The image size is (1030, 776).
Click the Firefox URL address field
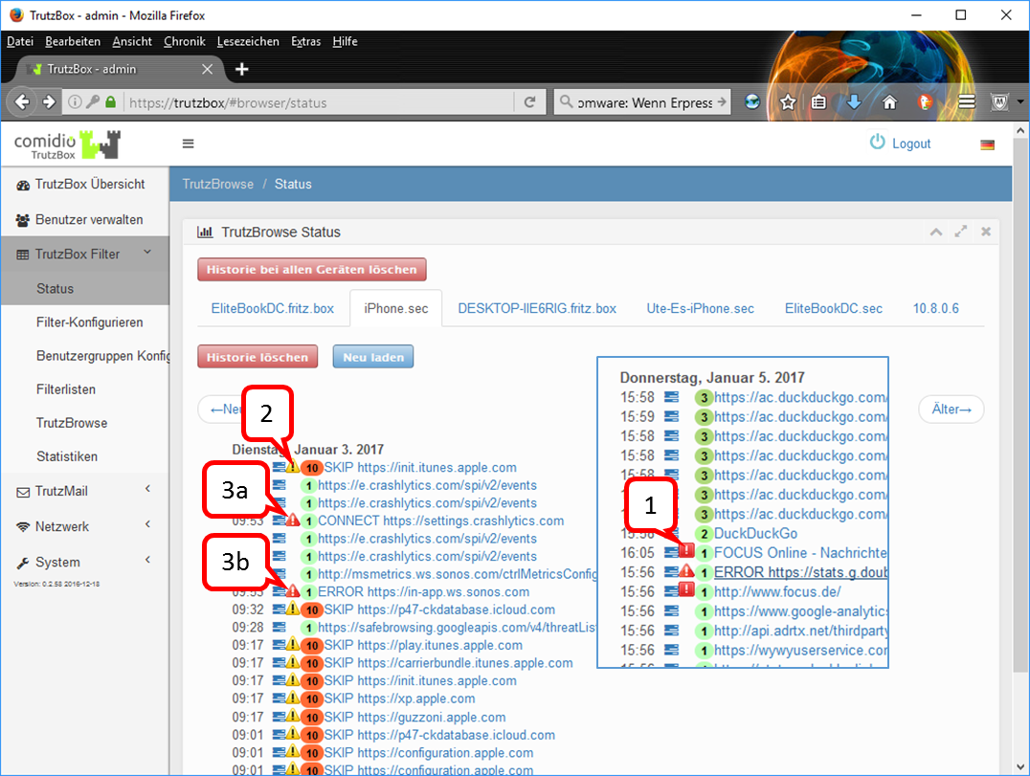[320, 102]
